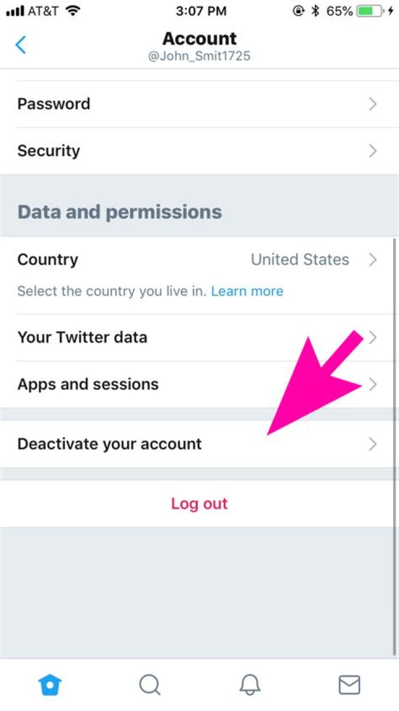This screenshot has height=711, width=399.
Task: Tap the Log out button
Action: click(199, 503)
